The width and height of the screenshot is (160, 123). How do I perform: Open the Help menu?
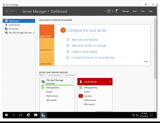click(150, 11)
